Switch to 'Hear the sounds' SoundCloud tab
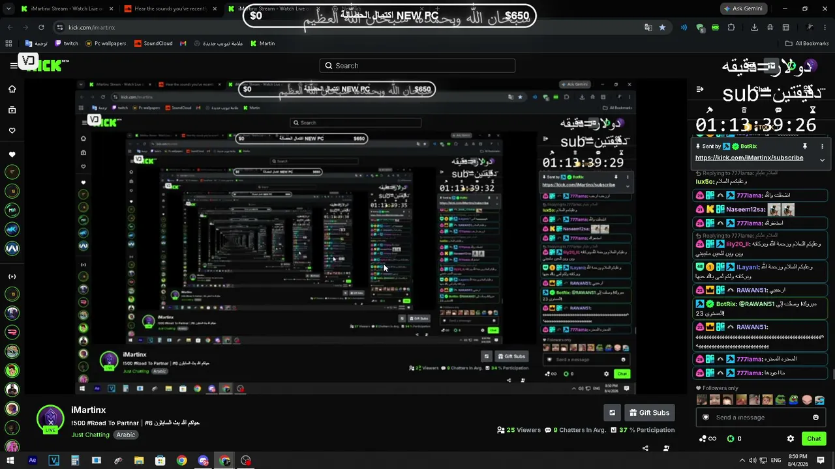This screenshot has height=469, width=835. pyautogui.click(x=169, y=8)
